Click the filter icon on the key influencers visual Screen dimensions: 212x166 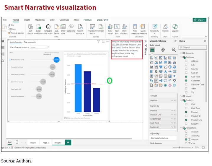[99, 42]
